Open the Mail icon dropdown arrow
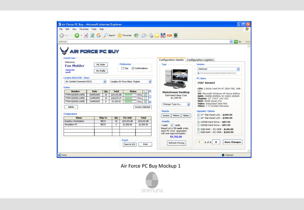 (147, 35)
